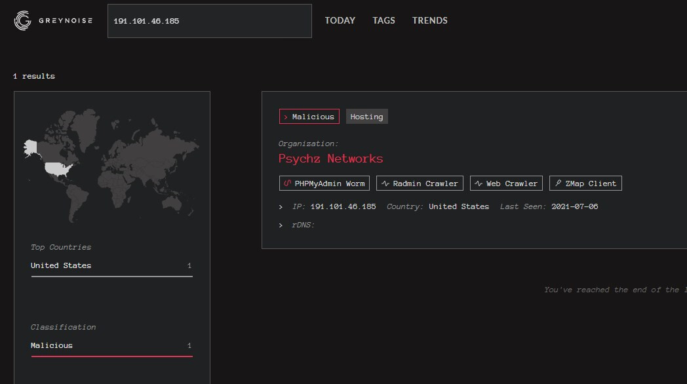The width and height of the screenshot is (687, 384).
Task: Click the 'Classification' heading
Action: (63, 327)
